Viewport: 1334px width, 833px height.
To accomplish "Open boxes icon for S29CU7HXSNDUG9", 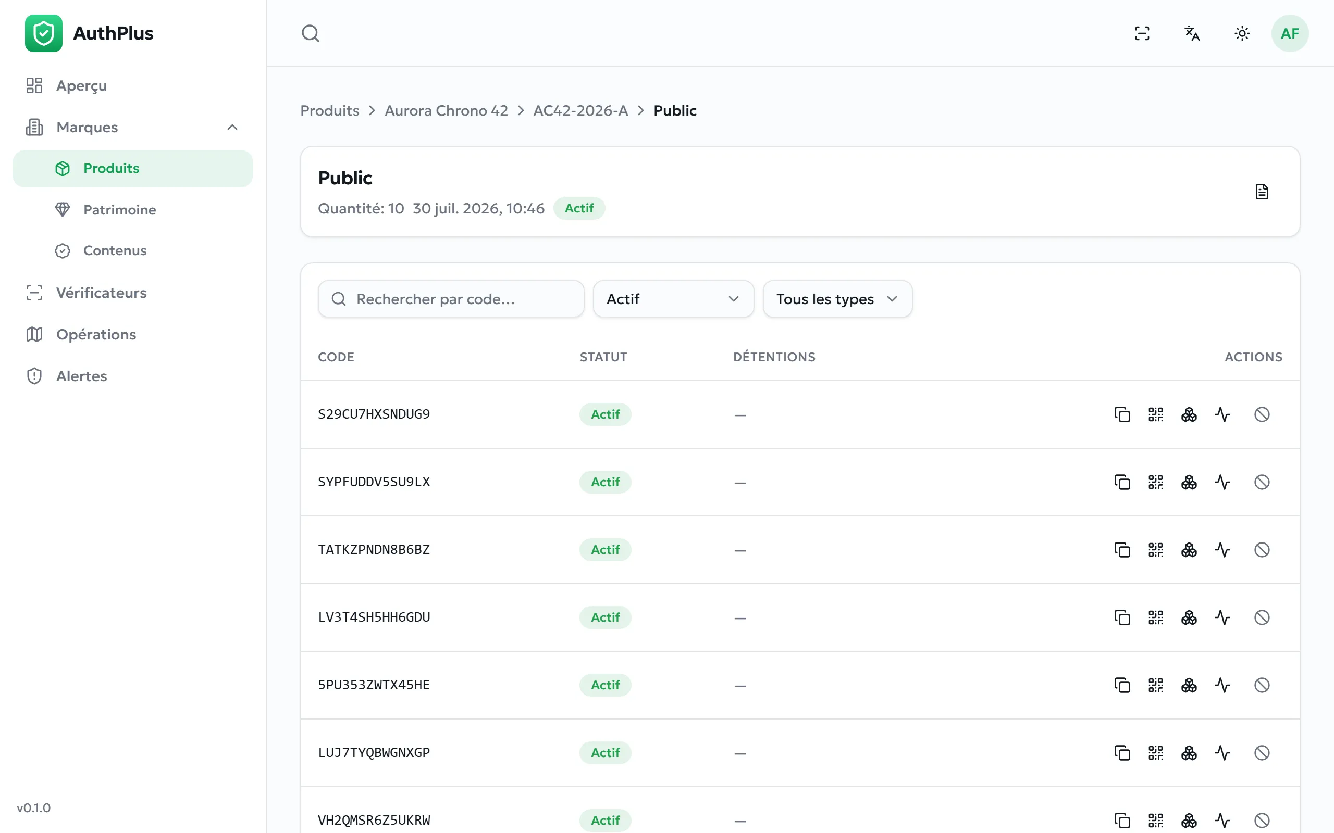I will pyautogui.click(x=1189, y=414).
